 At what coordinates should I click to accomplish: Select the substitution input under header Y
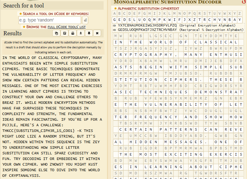pyautogui.click(x=234, y=20)
